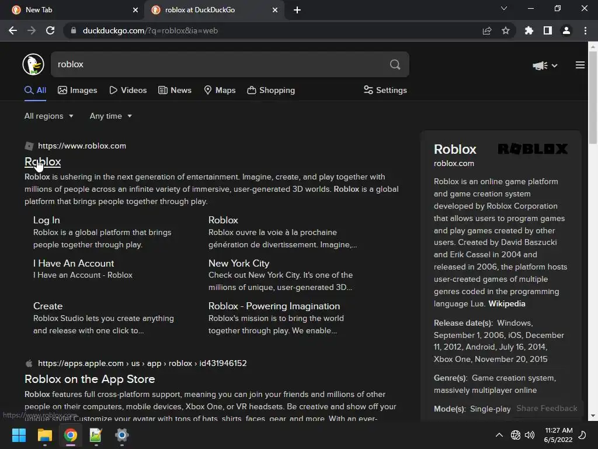This screenshot has height=449, width=598.
Task: Open the clock showing 11:27 AM
Action: [x=558, y=435]
